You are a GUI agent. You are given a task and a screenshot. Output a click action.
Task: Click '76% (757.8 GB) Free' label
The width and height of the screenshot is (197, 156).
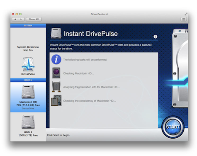pyautogui.click(x=28, y=105)
